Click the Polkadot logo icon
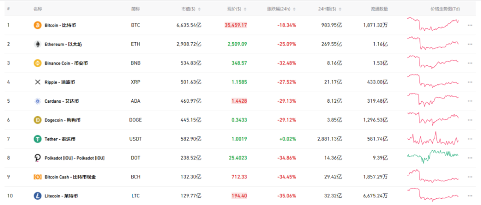Screen dimensions: 481x205 [38, 158]
